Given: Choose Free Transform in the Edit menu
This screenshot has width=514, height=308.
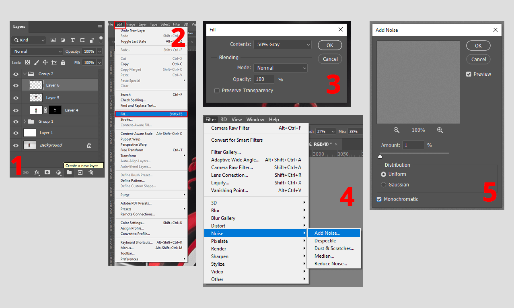Looking at the screenshot, I should pos(151,150).
